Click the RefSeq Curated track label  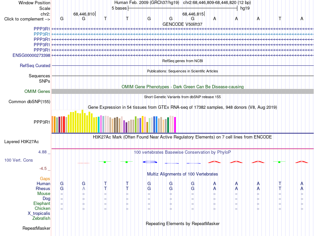click(35, 65)
